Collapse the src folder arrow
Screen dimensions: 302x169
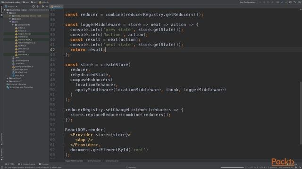coord(10,22)
